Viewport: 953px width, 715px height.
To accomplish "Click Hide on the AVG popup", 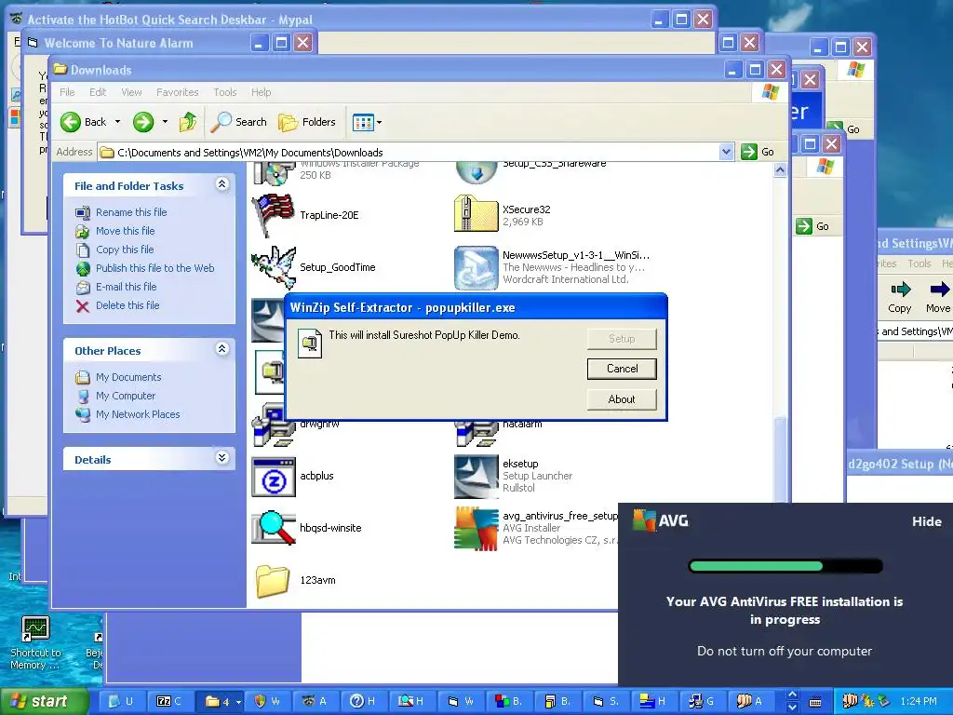I will tap(927, 521).
